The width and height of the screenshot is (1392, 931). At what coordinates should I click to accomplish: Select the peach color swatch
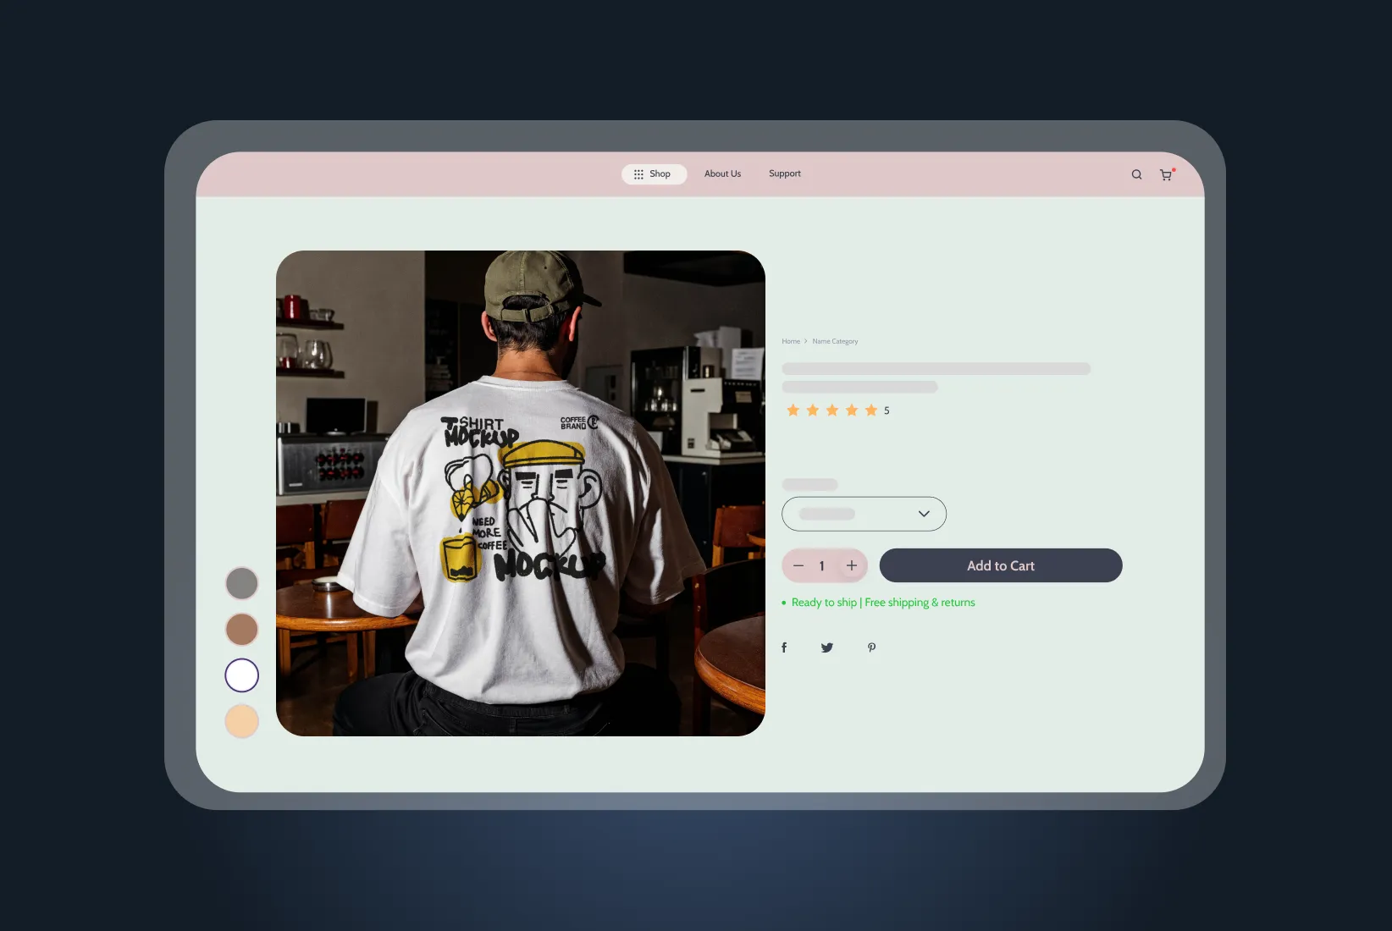click(242, 721)
